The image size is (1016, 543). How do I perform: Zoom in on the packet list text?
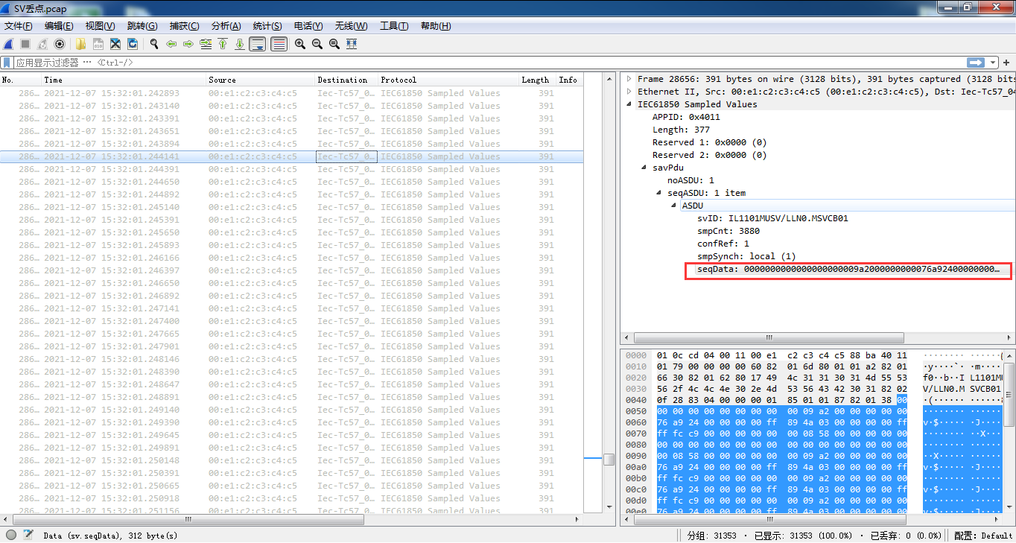pyautogui.click(x=299, y=43)
